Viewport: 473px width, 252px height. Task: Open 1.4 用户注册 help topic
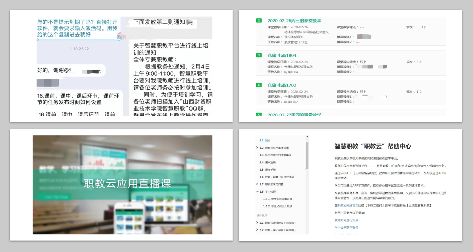click(x=268, y=162)
